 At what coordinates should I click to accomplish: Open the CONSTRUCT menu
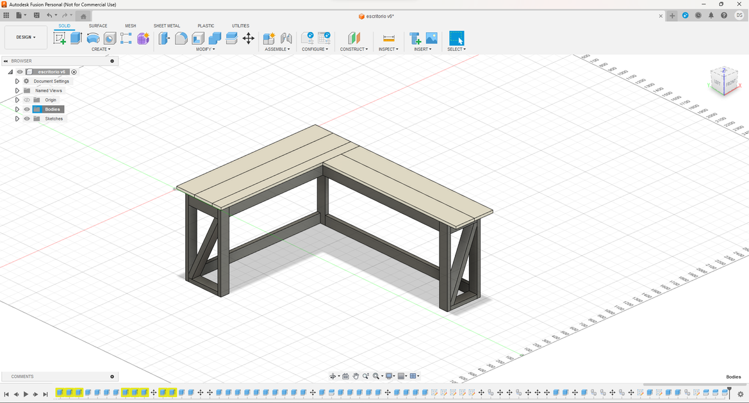coord(354,49)
